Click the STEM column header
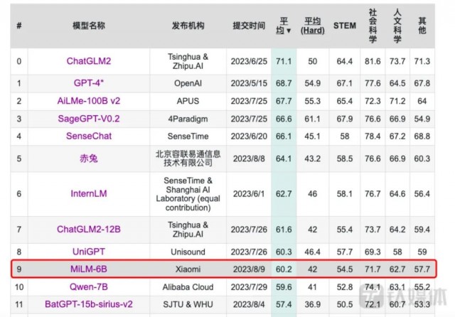Viewport: 455px width, 317px height. point(344,26)
